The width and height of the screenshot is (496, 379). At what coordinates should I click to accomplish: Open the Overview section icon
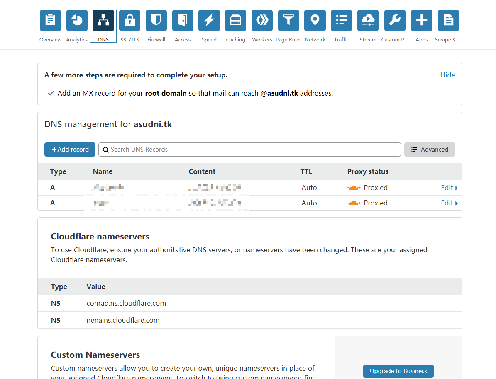coord(50,21)
